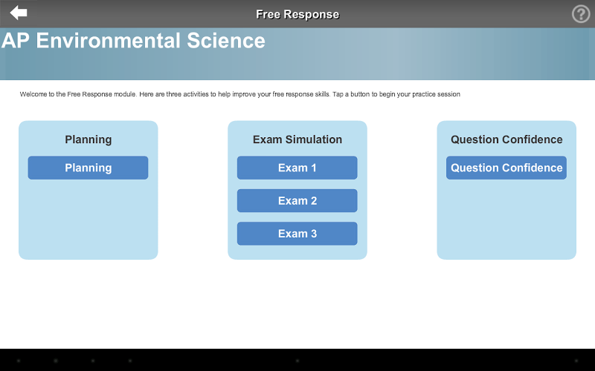Viewport: 595px width, 371px height.
Task: Click the Planning card heading text
Action: (x=88, y=139)
